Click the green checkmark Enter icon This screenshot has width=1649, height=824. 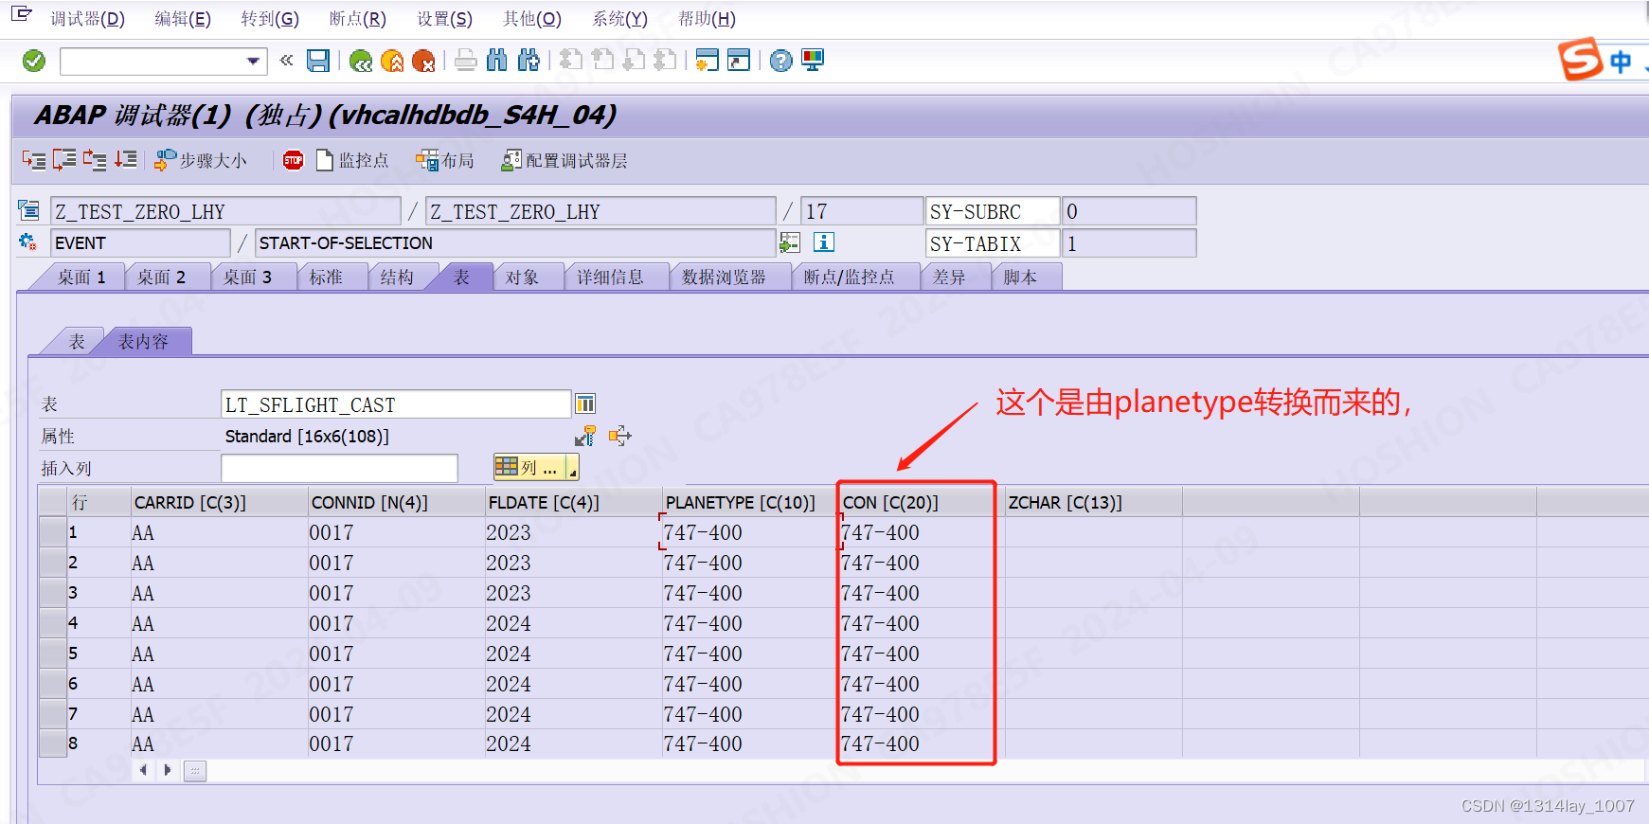pos(34,61)
